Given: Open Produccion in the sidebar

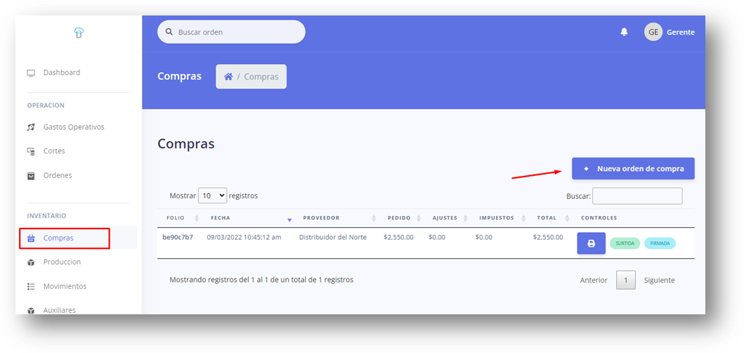Looking at the screenshot, I should pyautogui.click(x=62, y=262).
